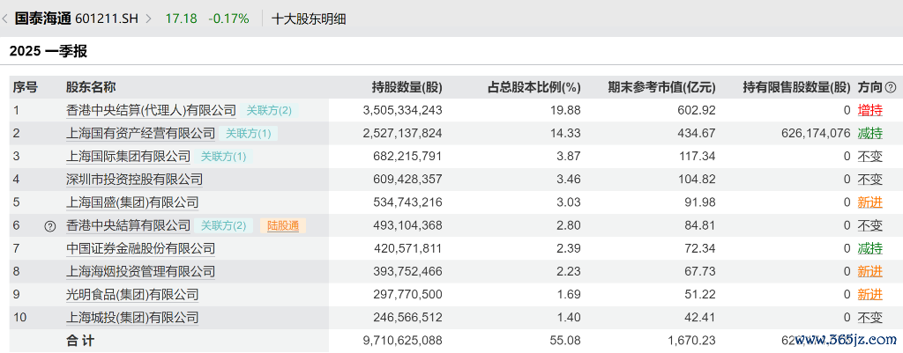
Task: Open shareholder 中国证券金融股份有限公司
Action: pyautogui.click(x=140, y=248)
